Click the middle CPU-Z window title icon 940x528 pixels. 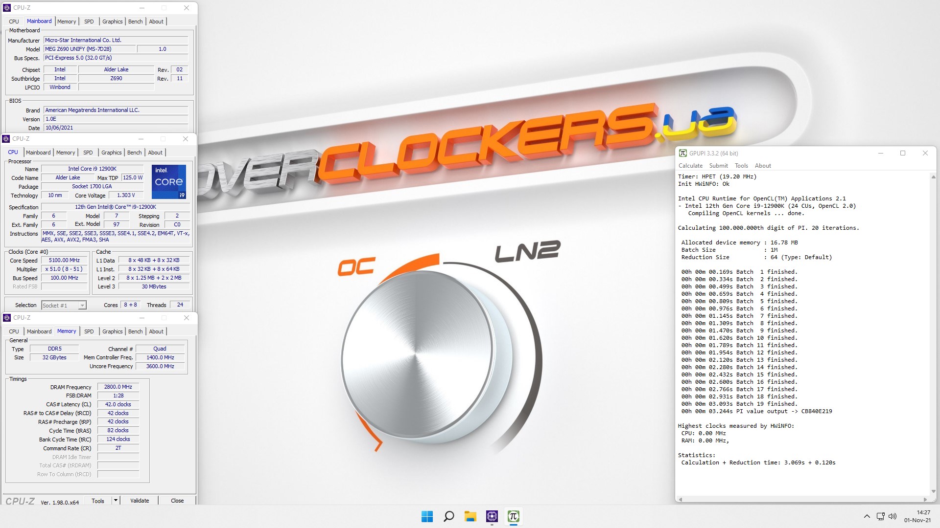[x=6, y=139]
